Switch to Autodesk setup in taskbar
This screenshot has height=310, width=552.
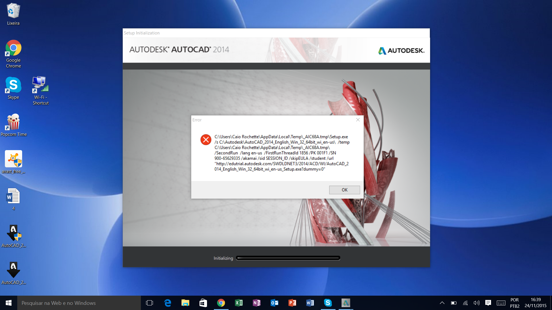pyautogui.click(x=346, y=303)
